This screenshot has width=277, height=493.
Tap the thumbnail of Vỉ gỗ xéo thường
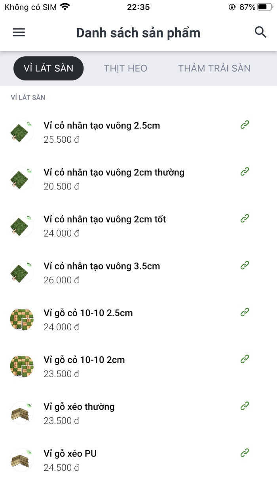click(21, 413)
